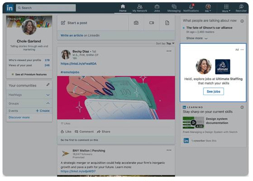This screenshot has width=253, height=181.
Task: Open the Work apps grid menu
Action: point(226,7)
